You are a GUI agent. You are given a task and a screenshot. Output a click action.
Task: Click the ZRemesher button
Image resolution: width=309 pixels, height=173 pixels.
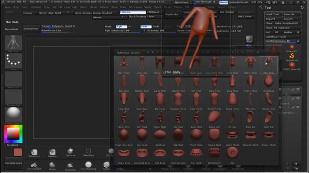click(31, 29)
